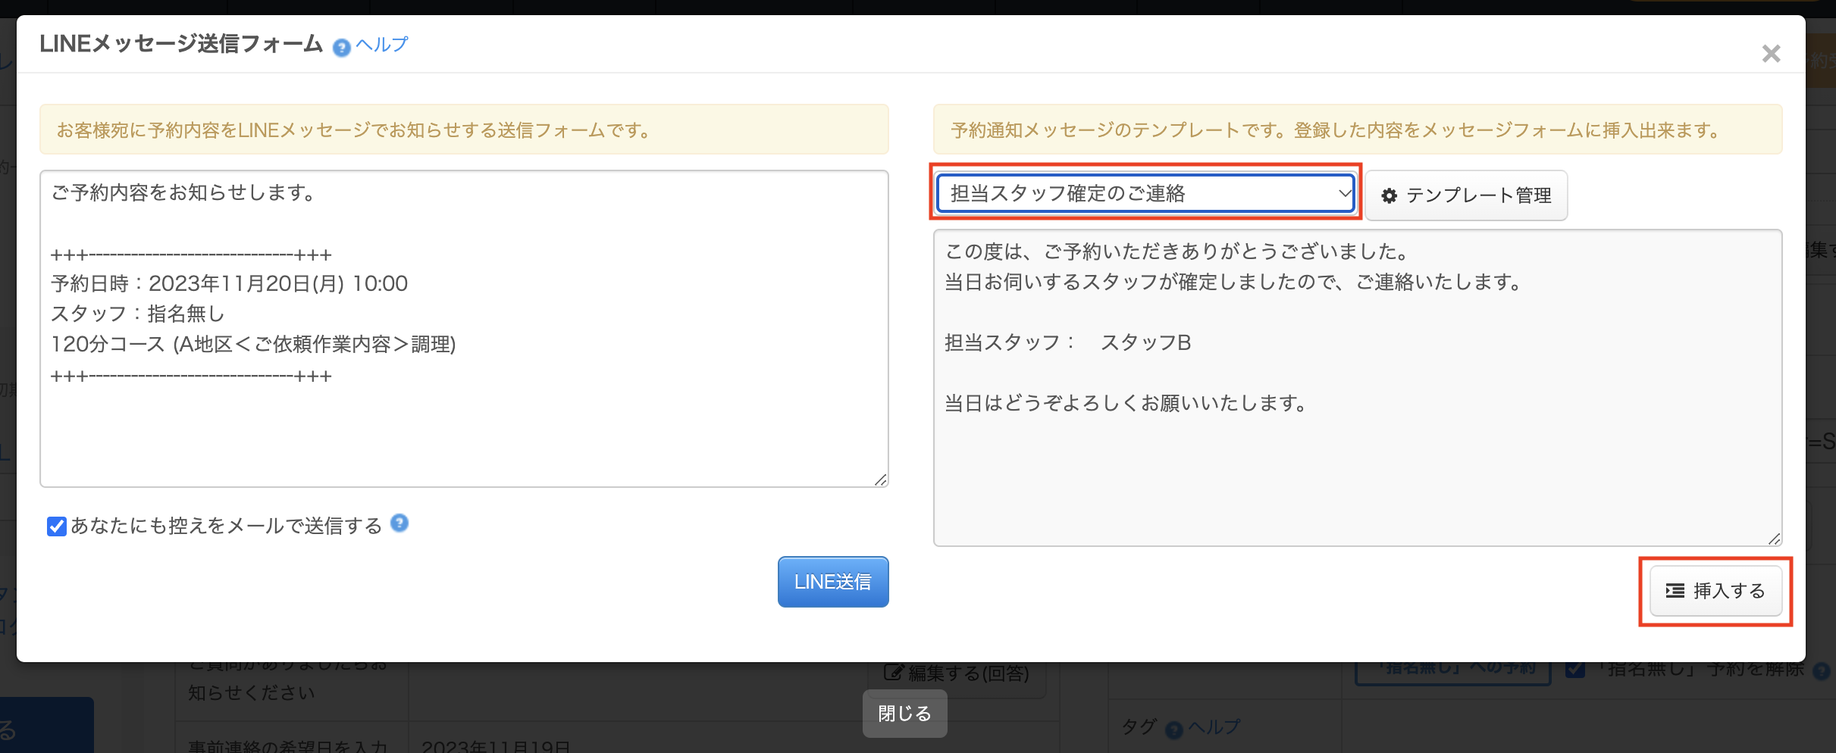Image resolution: width=1836 pixels, height=753 pixels.
Task: Click the help icon beside the form title
Action: point(342,48)
